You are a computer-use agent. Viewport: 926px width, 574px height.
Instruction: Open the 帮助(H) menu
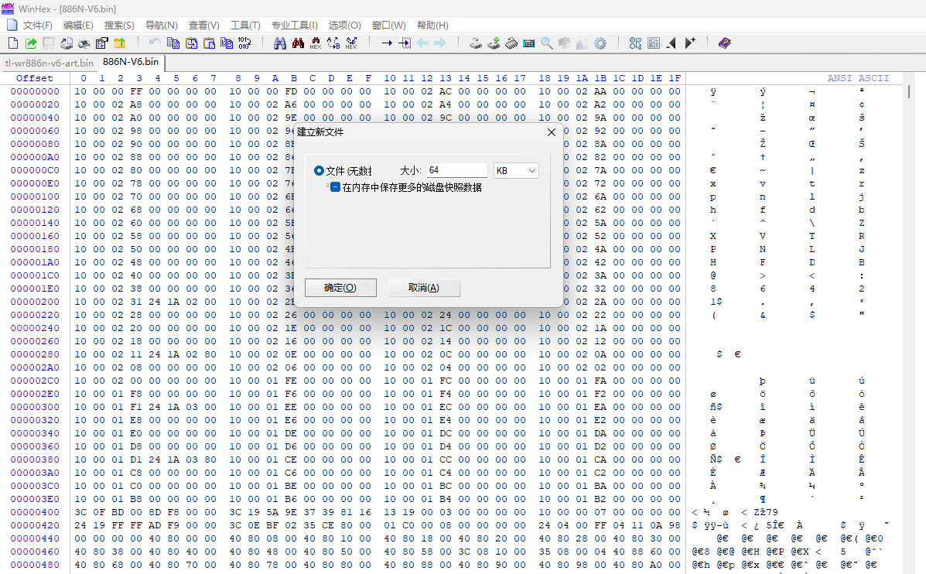coord(432,26)
